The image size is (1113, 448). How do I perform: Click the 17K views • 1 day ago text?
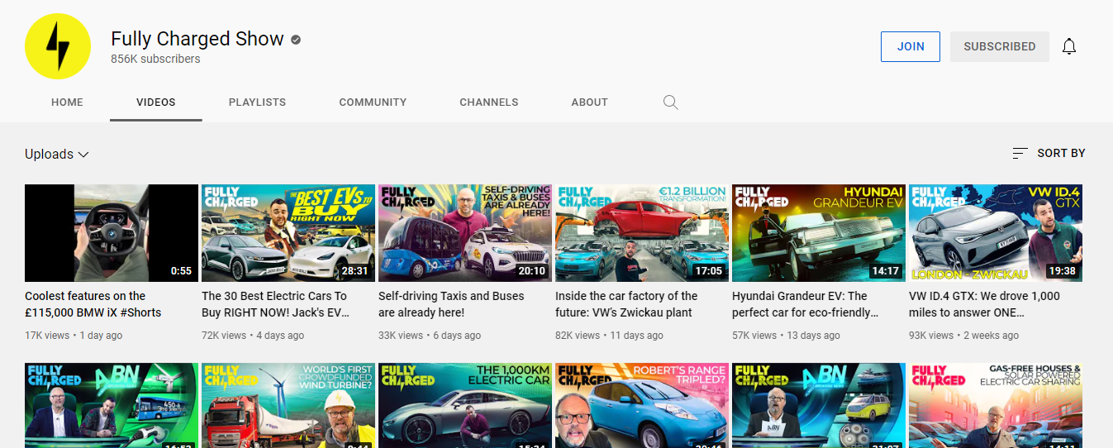pyautogui.click(x=74, y=336)
